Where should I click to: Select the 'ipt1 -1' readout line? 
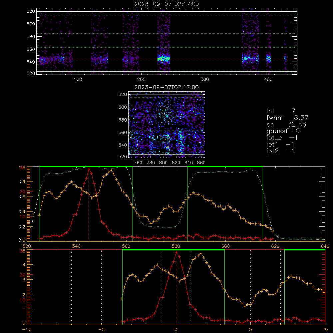pyautogui.click(x=280, y=145)
